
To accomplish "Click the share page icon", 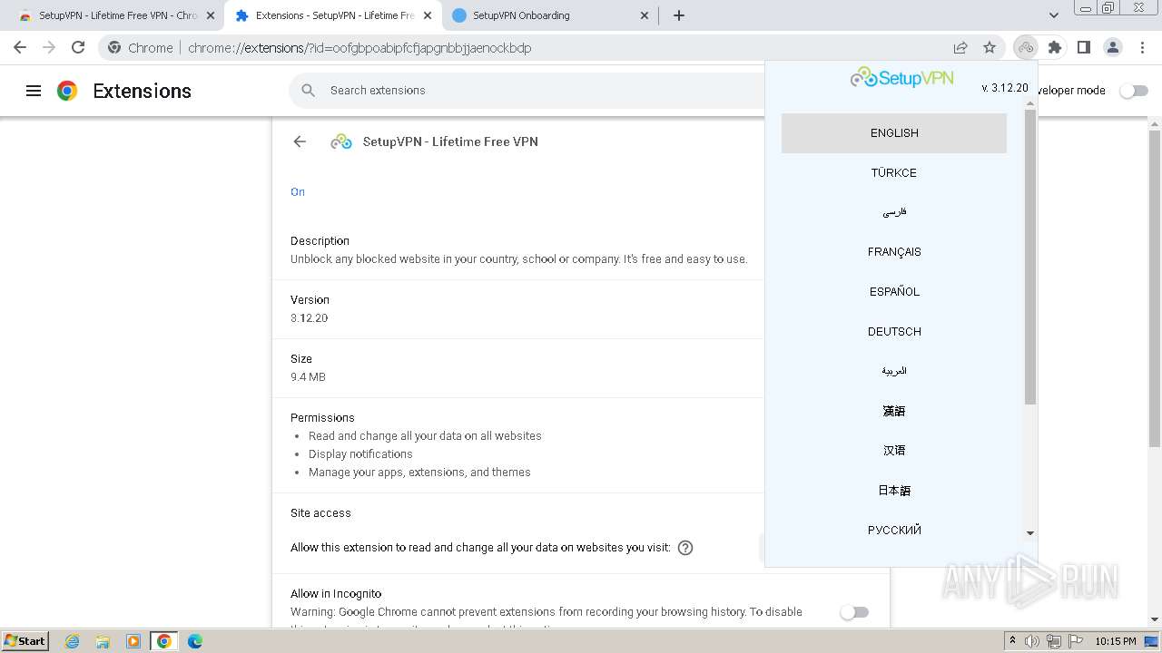I will [x=960, y=47].
